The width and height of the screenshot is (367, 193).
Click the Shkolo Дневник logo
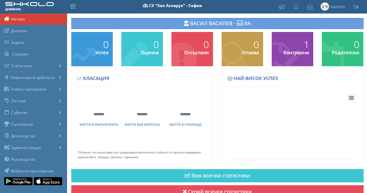point(29,6)
